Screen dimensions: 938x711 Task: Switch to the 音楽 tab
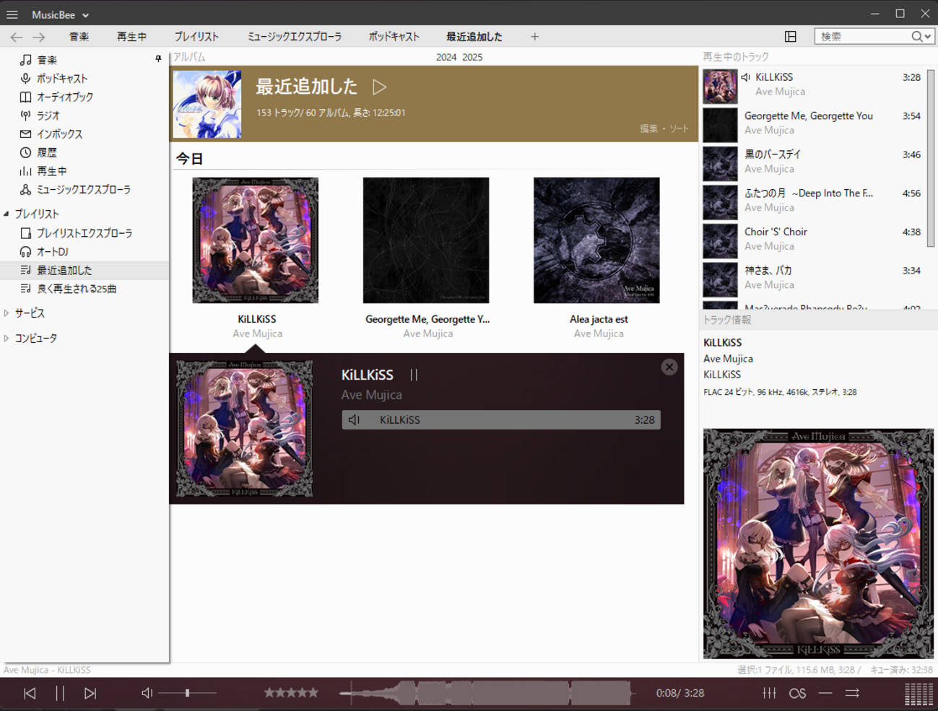[x=79, y=37]
